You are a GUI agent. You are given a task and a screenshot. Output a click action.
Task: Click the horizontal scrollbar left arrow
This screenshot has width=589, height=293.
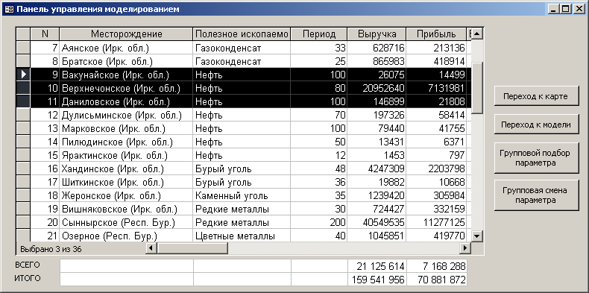click(151, 248)
